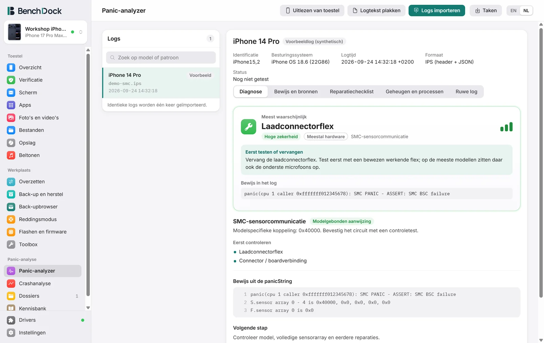This screenshot has width=544, height=343.
Task: Click the sidebar scroll up arrow
Action: 88,50
